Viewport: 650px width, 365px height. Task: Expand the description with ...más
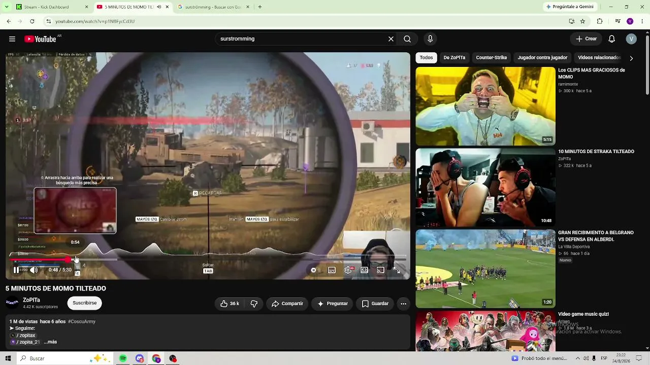coord(50,342)
